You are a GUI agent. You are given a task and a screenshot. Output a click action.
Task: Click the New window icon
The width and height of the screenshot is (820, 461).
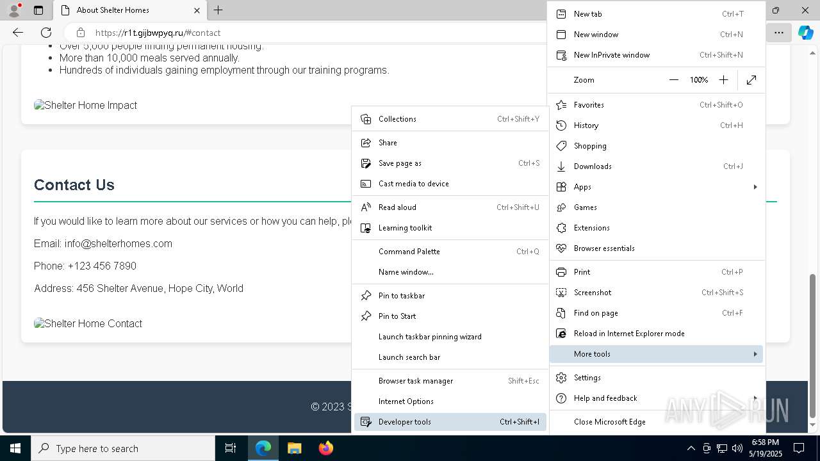[x=561, y=35]
